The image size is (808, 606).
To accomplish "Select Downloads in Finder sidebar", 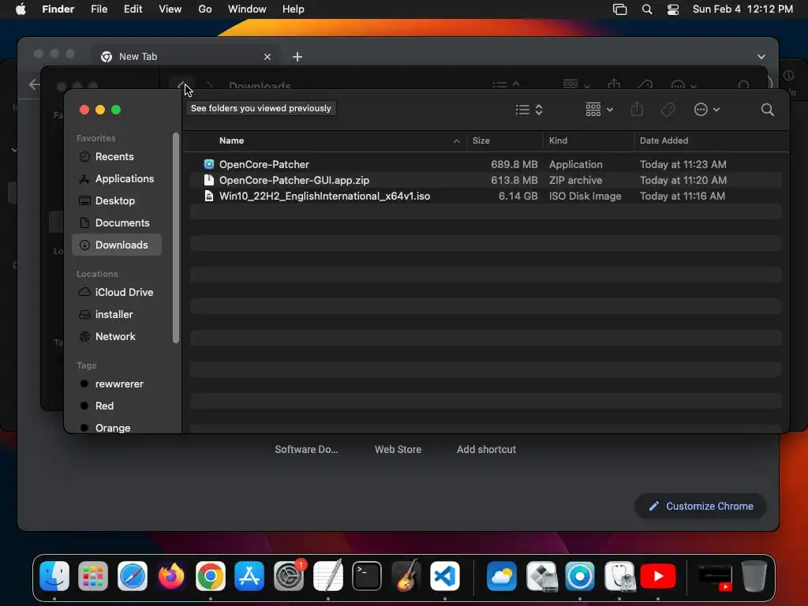I will (117, 245).
